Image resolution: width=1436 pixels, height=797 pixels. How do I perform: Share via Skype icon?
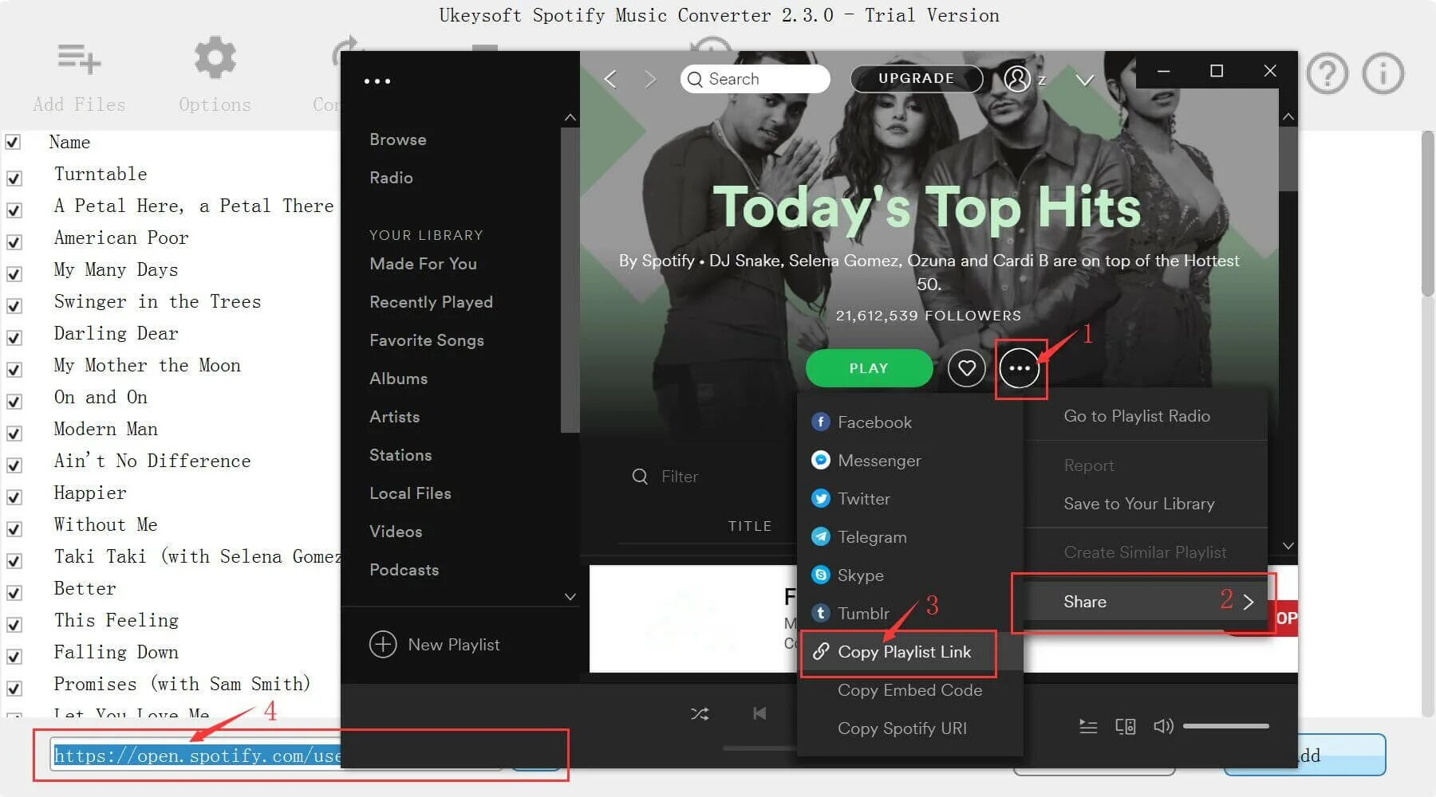820,575
